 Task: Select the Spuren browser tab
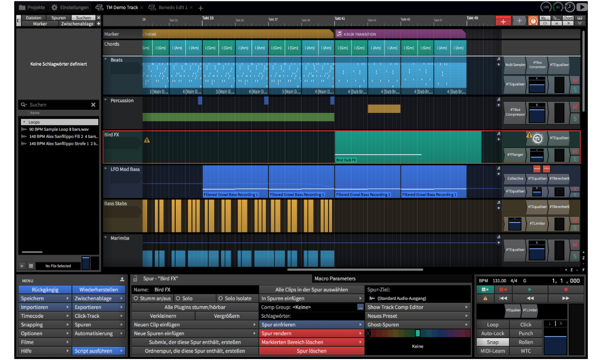point(58,18)
